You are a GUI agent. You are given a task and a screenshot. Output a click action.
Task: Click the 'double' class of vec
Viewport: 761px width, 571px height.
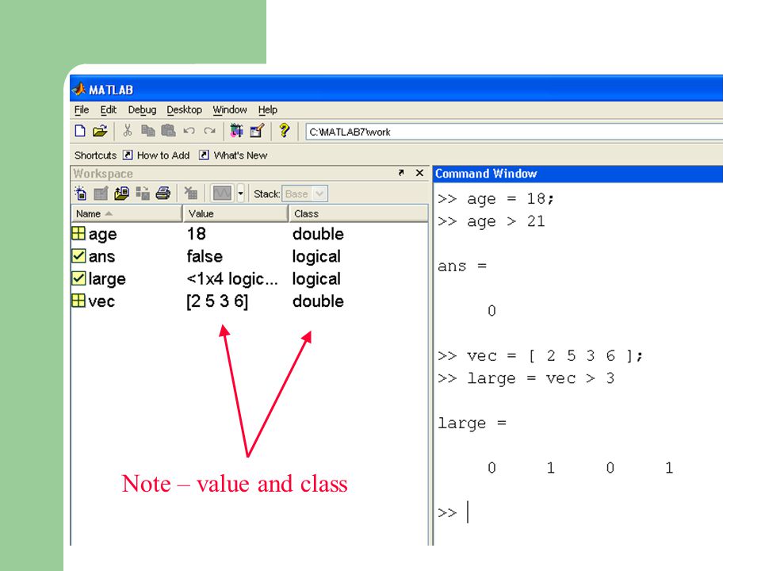pyautogui.click(x=318, y=301)
